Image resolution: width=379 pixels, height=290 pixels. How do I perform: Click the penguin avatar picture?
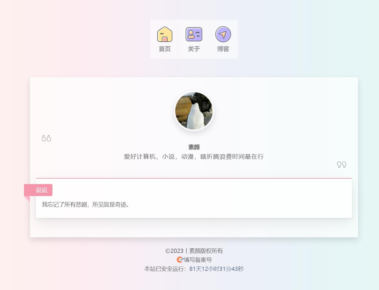point(194,111)
